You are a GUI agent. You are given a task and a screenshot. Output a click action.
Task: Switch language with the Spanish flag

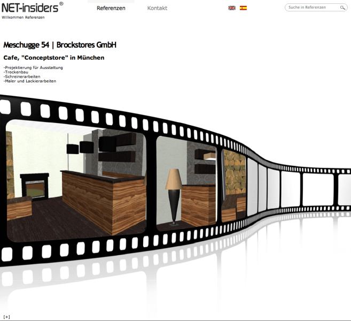click(x=243, y=8)
